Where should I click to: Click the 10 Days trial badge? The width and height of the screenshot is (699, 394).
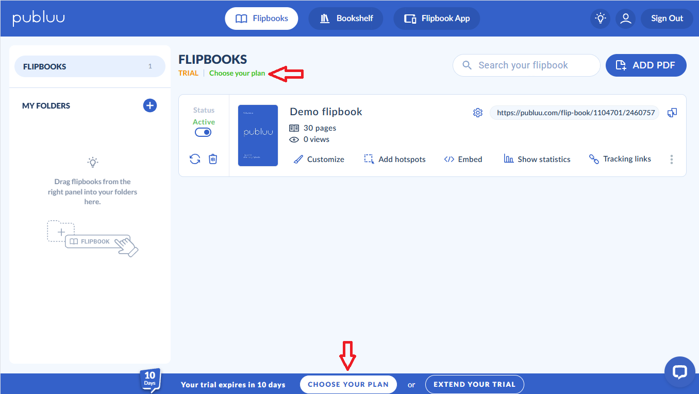point(150,380)
